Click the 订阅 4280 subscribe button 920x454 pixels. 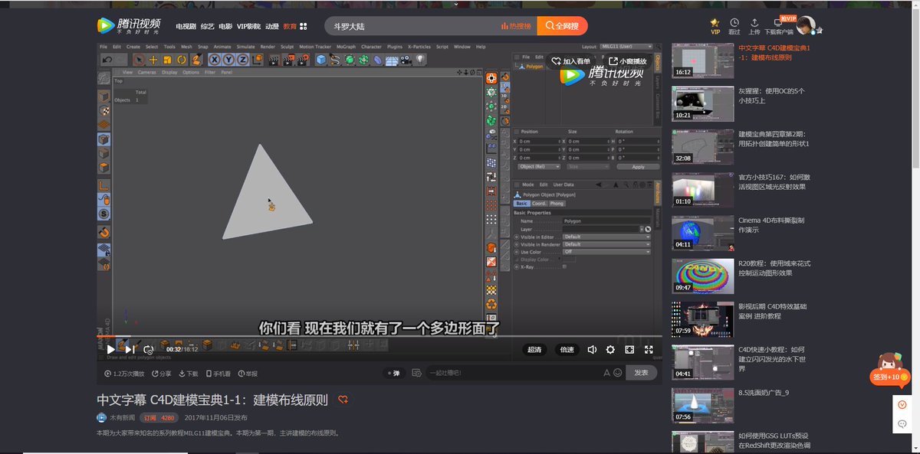(x=159, y=418)
